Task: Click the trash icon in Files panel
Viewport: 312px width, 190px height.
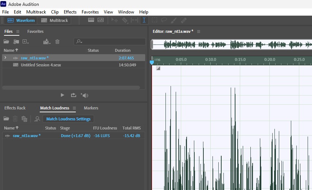Action: (x=57, y=42)
